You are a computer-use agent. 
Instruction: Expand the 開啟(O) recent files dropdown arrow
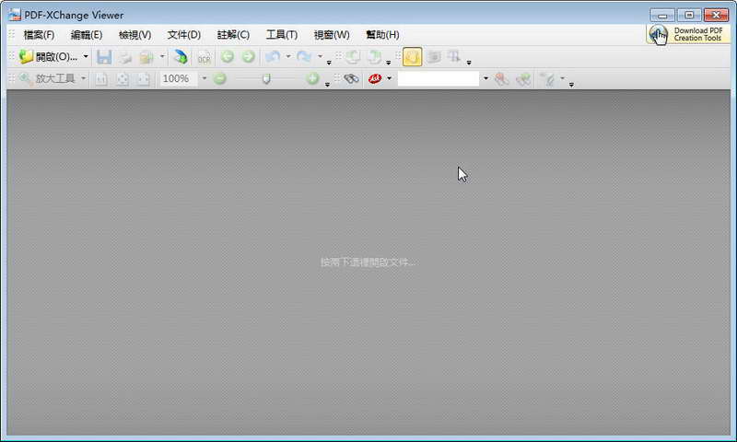tap(86, 57)
